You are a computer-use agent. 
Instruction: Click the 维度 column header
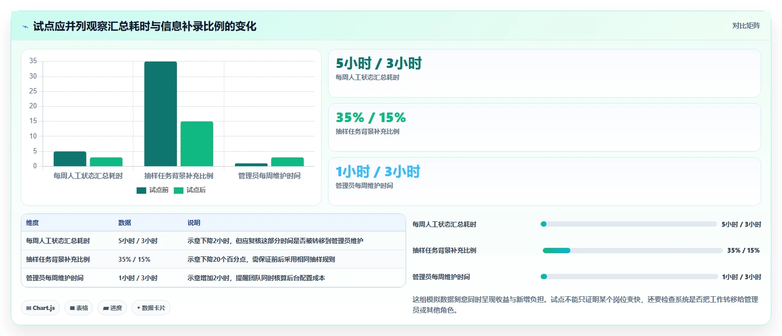click(32, 223)
